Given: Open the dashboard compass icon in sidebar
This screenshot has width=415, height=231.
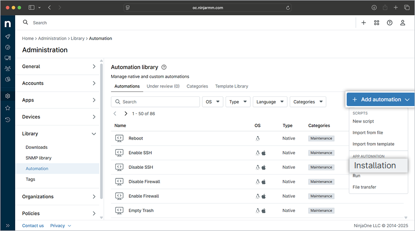Looking at the screenshot, I should (x=8, y=47).
